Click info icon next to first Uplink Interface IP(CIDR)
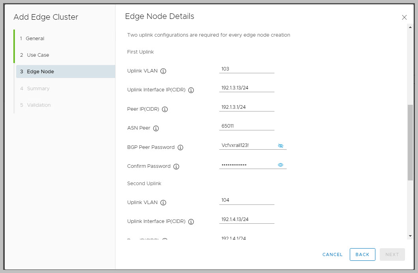This screenshot has width=418, height=273. (191, 90)
